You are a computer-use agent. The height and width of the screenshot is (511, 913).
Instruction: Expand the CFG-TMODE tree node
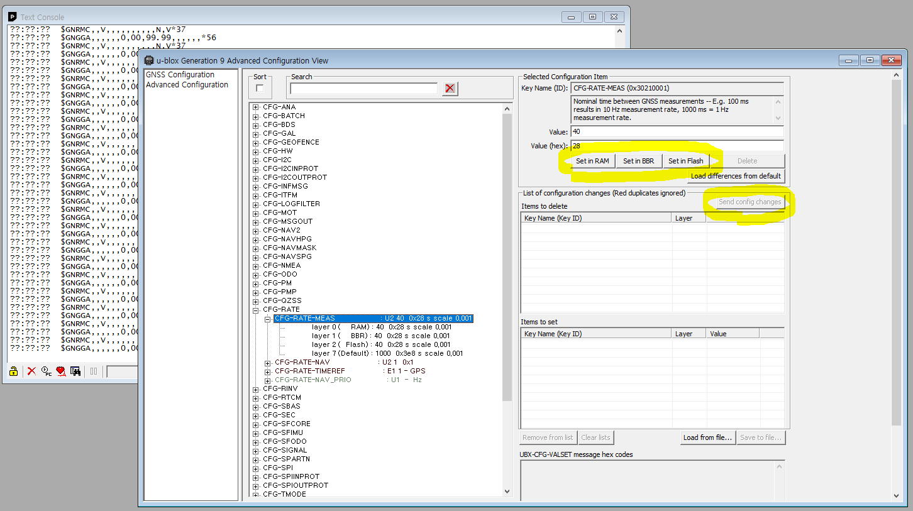[256, 495]
